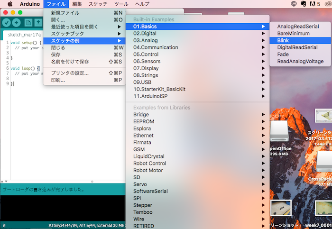Select the OpenOffice disk icon on desktop
The image size is (332, 229).
click(x=279, y=131)
